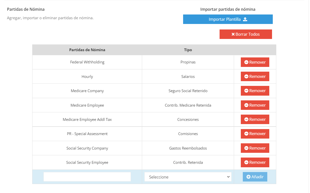Click the Gastos Reembolsados cell
310x193 pixels.
tap(188, 148)
